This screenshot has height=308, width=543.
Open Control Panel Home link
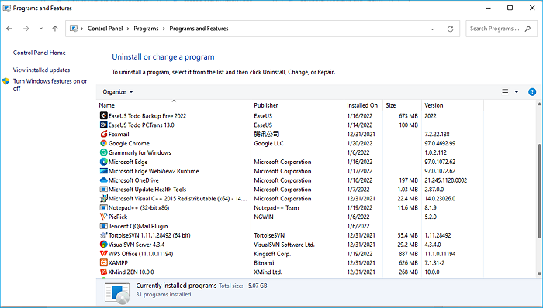tap(39, 53)
